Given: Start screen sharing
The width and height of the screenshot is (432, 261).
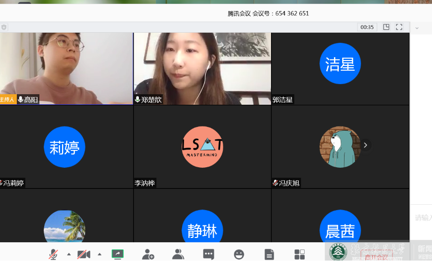Looking at the screenshot, I should (118, 254).
